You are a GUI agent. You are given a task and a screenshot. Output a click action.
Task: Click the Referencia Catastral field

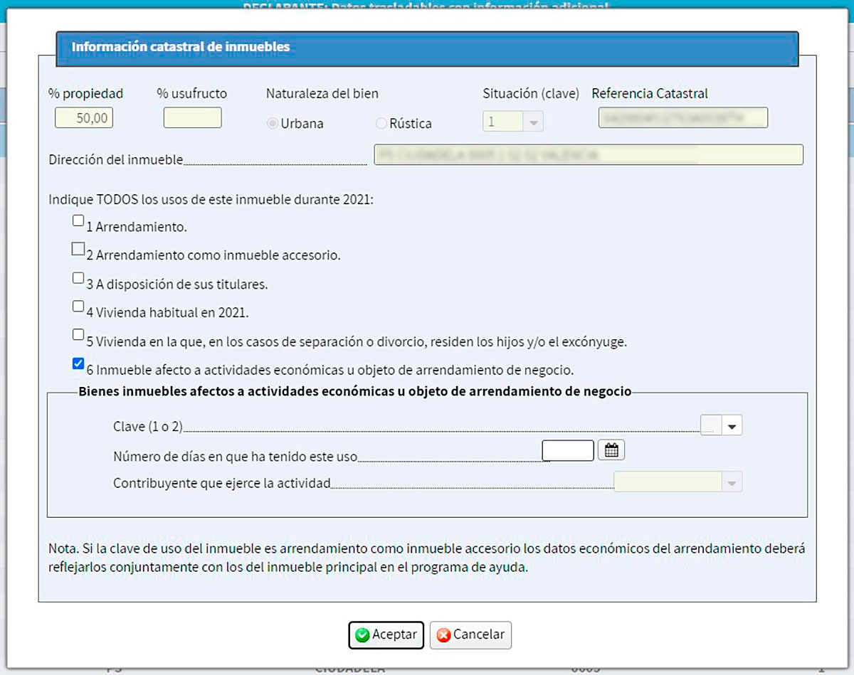pos(683,117)
